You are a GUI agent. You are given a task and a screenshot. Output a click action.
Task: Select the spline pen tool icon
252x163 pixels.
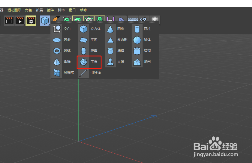coord(56,18)
